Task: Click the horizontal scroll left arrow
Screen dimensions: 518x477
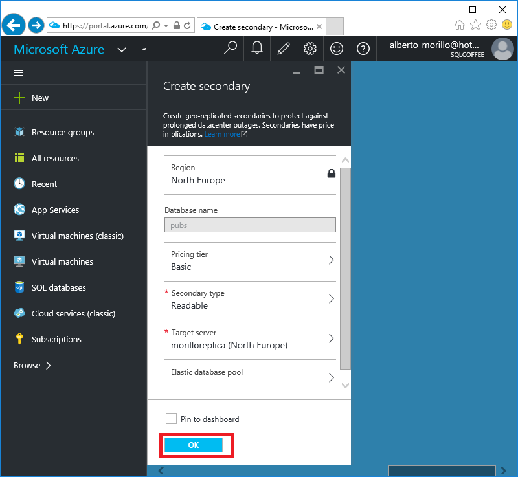Action: click(161, 471)
